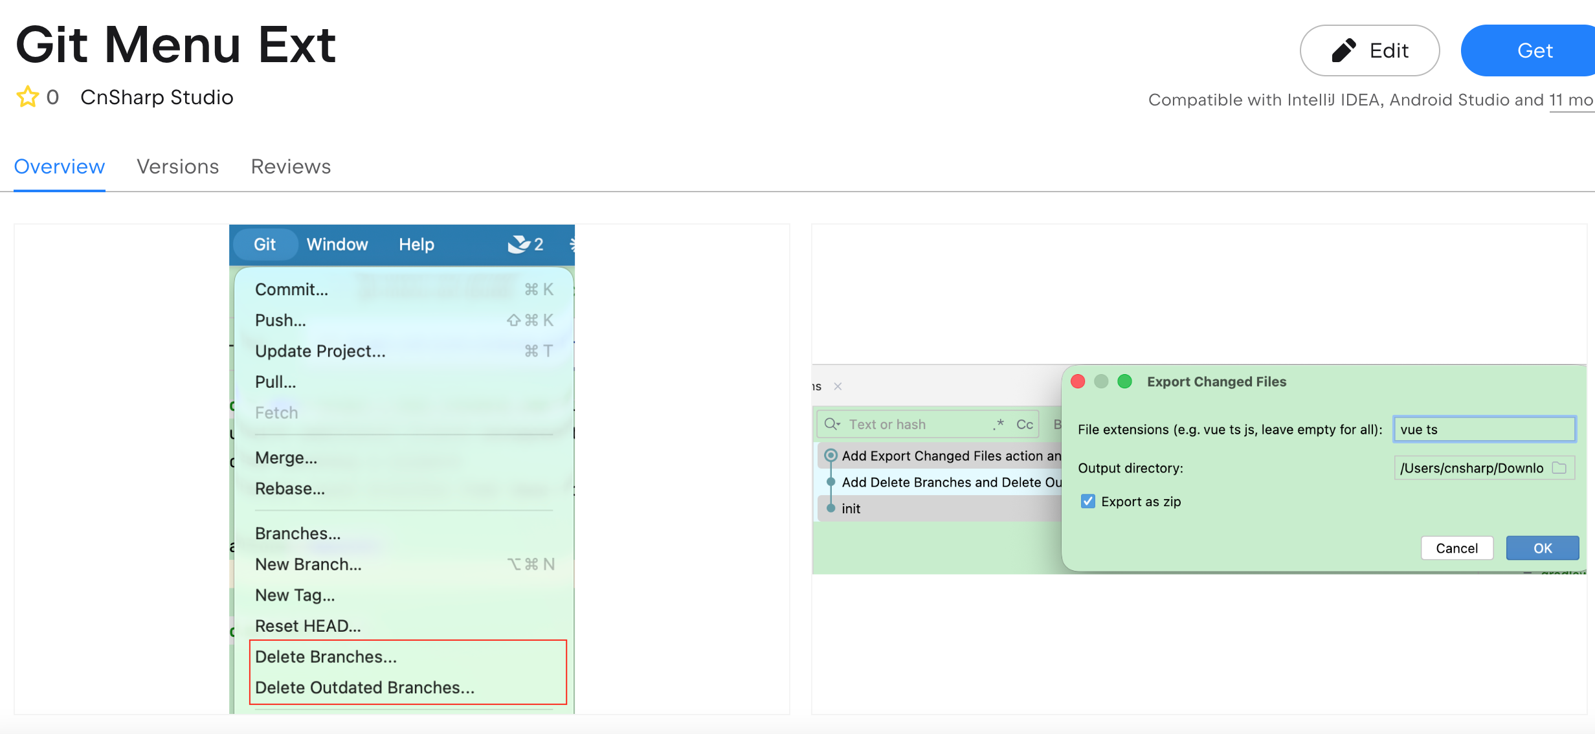Click the star rating icon
1595x734 pixels.
click(x=28, y=97)
